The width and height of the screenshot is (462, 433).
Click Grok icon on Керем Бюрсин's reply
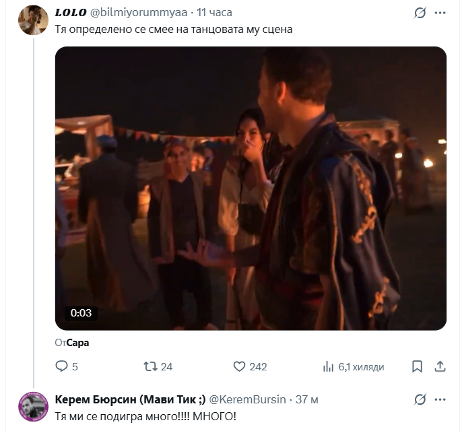(x=420, y=399)
